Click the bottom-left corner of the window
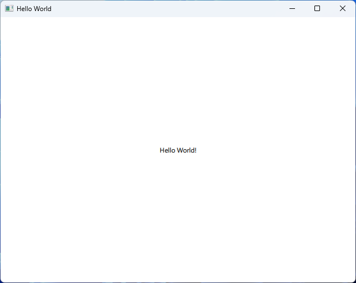This screenshot has width=356, height=283. tap(2, 281)
